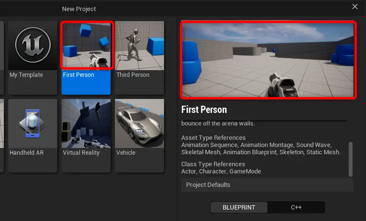Viewport: 366px width, 221px height.
Task: Click the My Template label text
Action: click(x=26, y=75)
